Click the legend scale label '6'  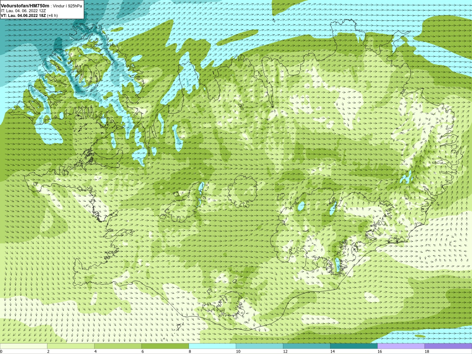(x=143, y=351)
